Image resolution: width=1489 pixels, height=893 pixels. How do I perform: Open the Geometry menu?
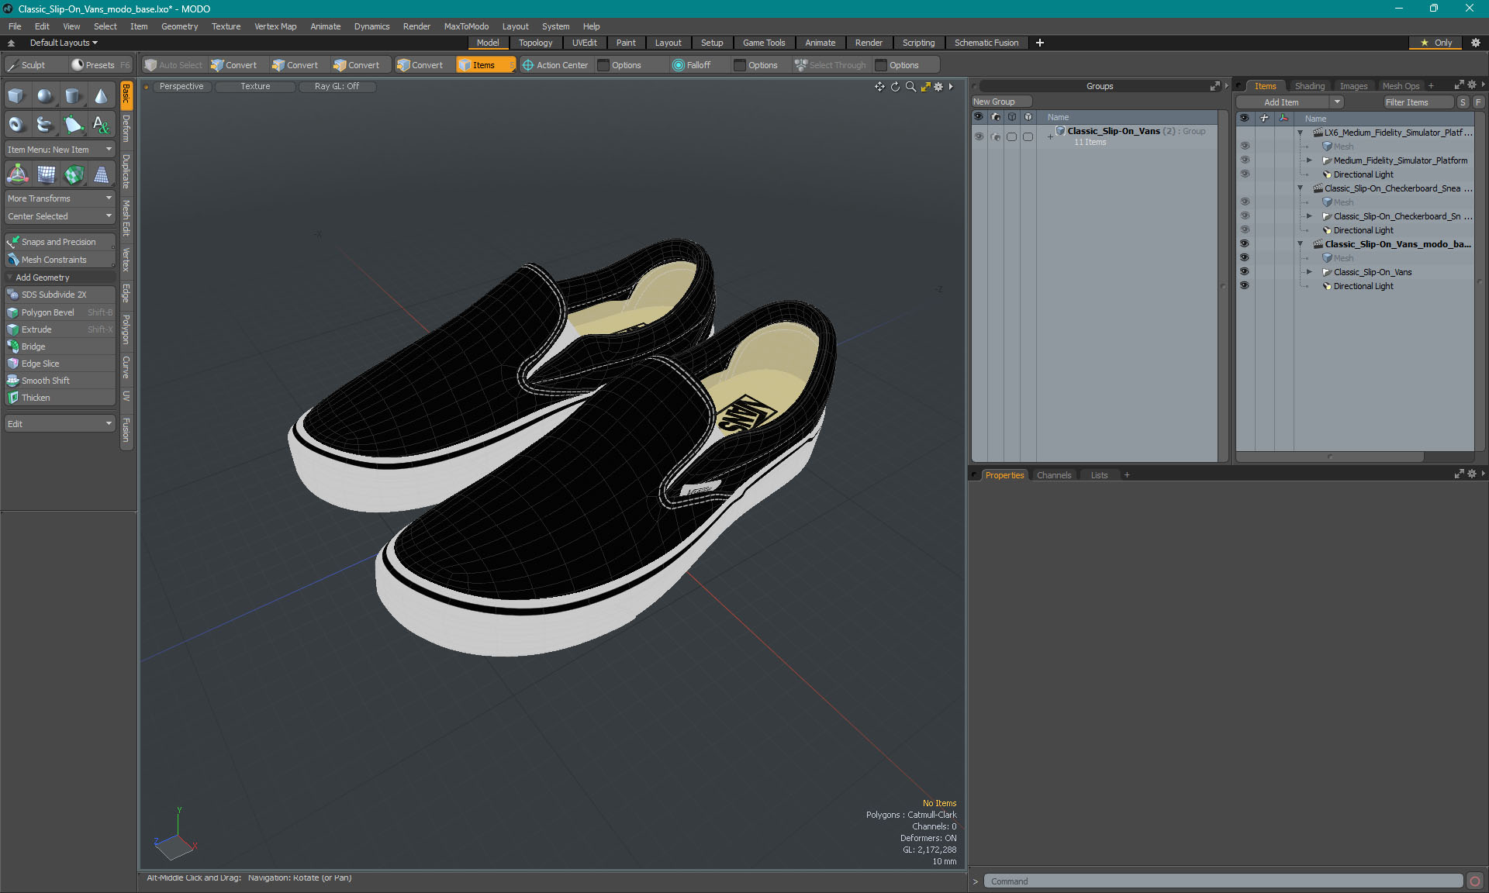coord(179,26)
